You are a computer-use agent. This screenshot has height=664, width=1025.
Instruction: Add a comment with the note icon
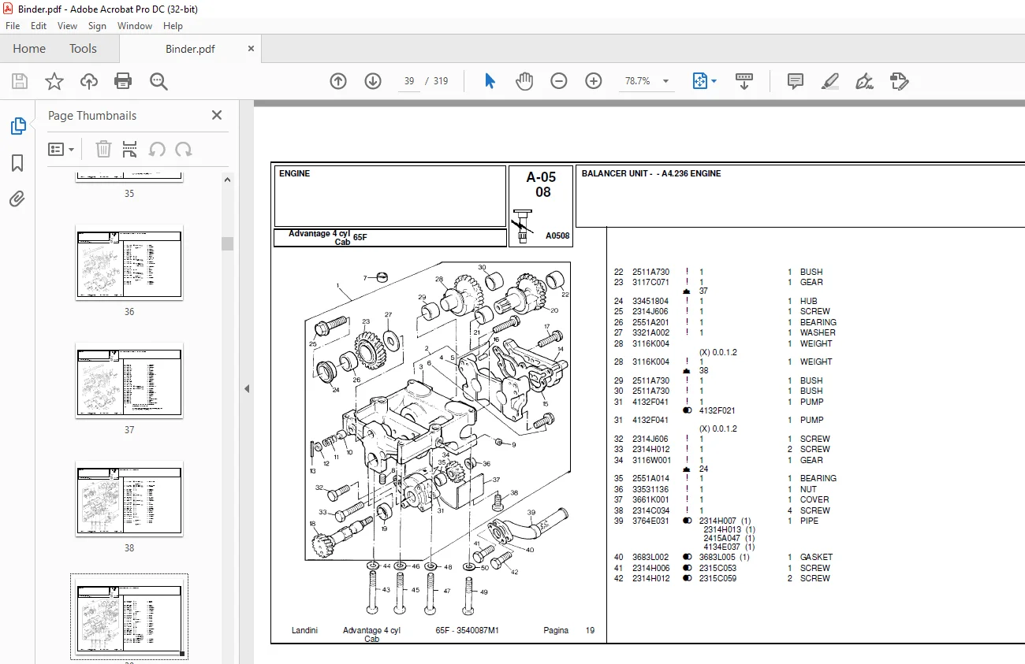[x=796, y=81]
